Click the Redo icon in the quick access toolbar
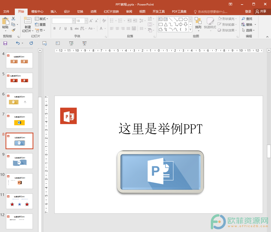The height and width of the screenshot is (232, 271). click(x=31, y=43)
